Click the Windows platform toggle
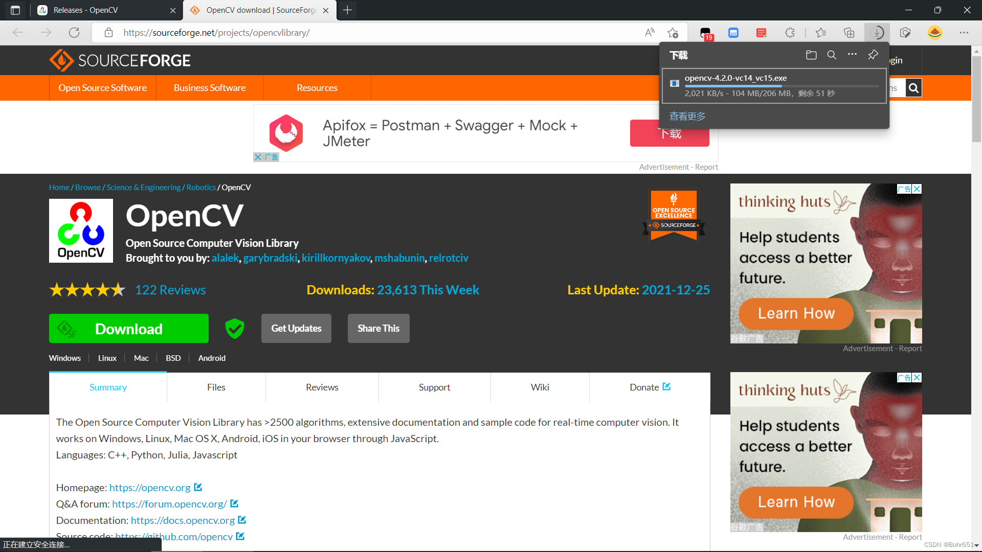The width and height of the screenshot is (982, 552). [65, 357]
